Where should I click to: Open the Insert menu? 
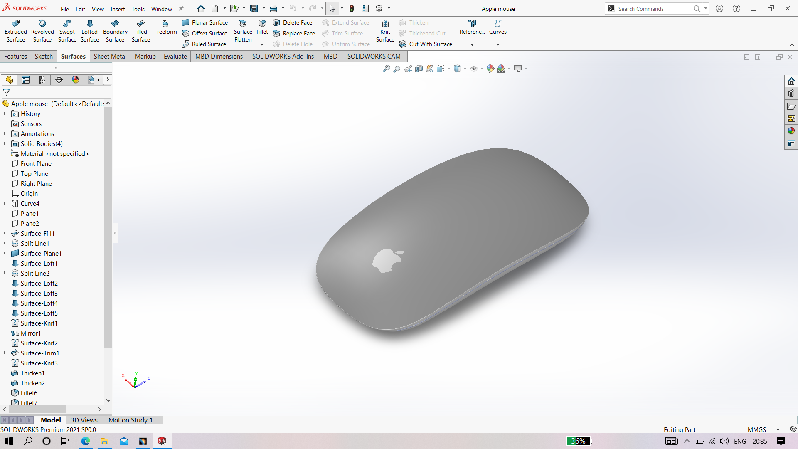click(x=118, y=9)
